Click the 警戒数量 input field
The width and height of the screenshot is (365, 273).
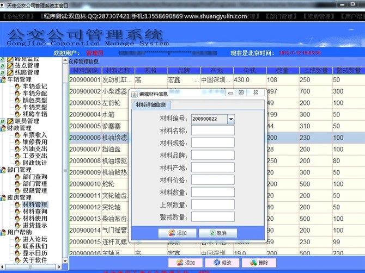pos(213,217)
